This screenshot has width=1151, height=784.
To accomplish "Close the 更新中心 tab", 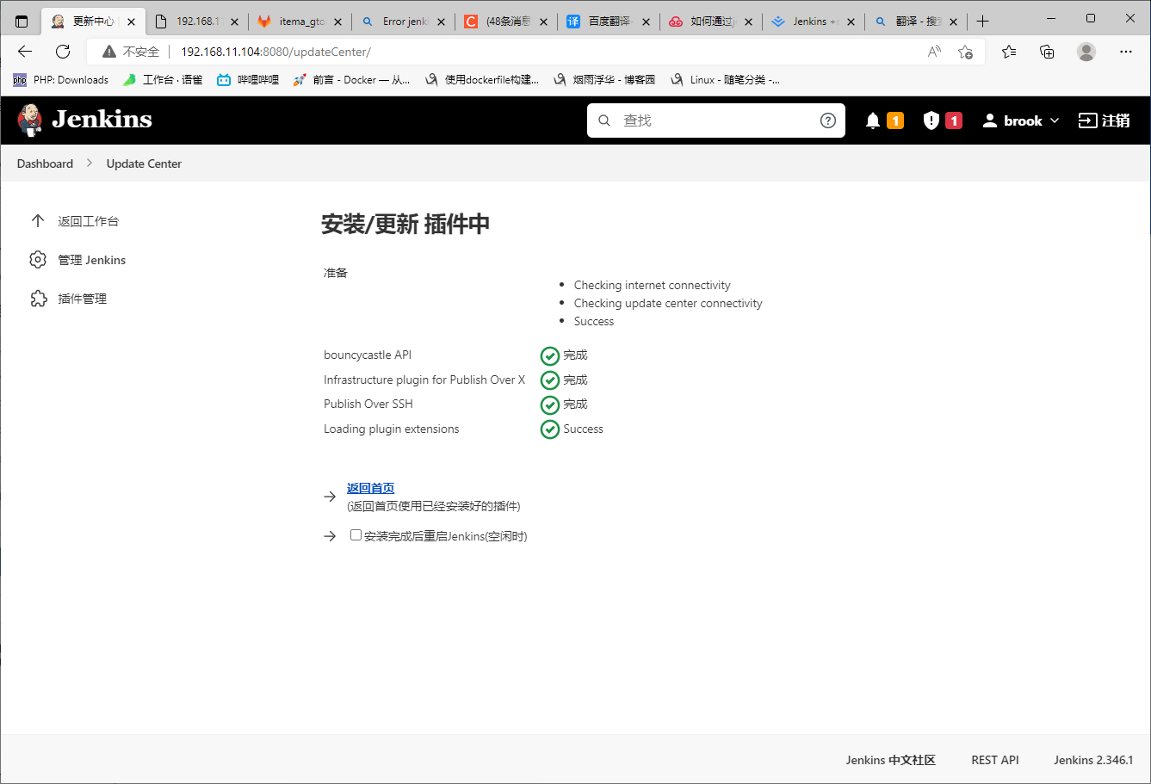I will pyautogui.click(x=131, y=22).
